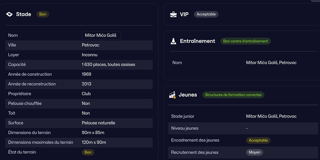Click the stadium name Mitar Mićo Goliš button

(101, 35)
